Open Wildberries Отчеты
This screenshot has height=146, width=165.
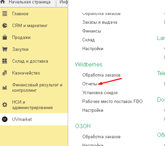pyautogui.click(x=89, y=84)
